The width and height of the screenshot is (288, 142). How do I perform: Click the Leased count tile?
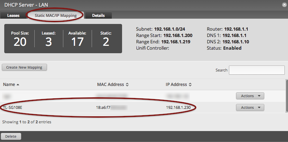pyautogui.click(x=49, y=39)
